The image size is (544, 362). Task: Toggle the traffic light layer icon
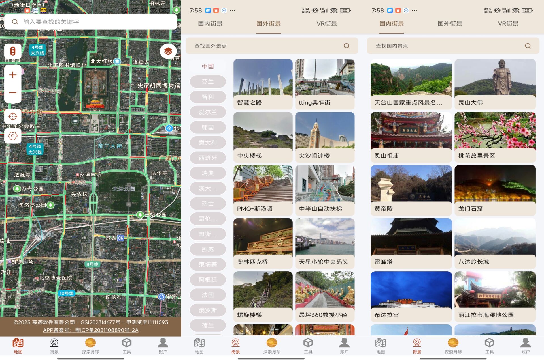point(13,51)
